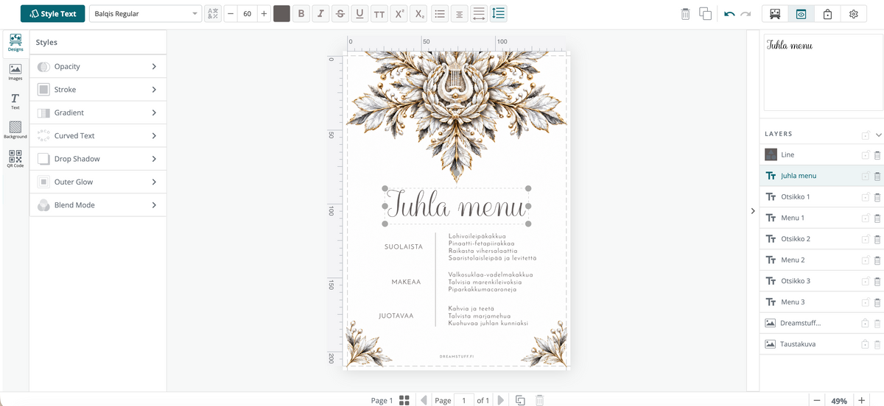Screen dimensions: 884x406
Task: Click the superscript icon
Action: coord(399,14)
